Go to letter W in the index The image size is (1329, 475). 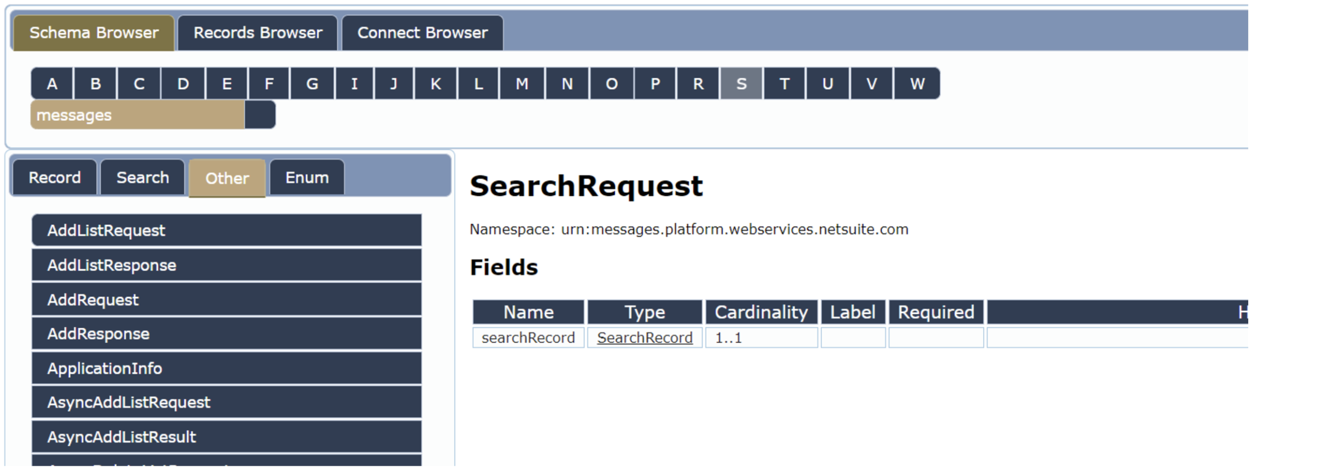917,83
